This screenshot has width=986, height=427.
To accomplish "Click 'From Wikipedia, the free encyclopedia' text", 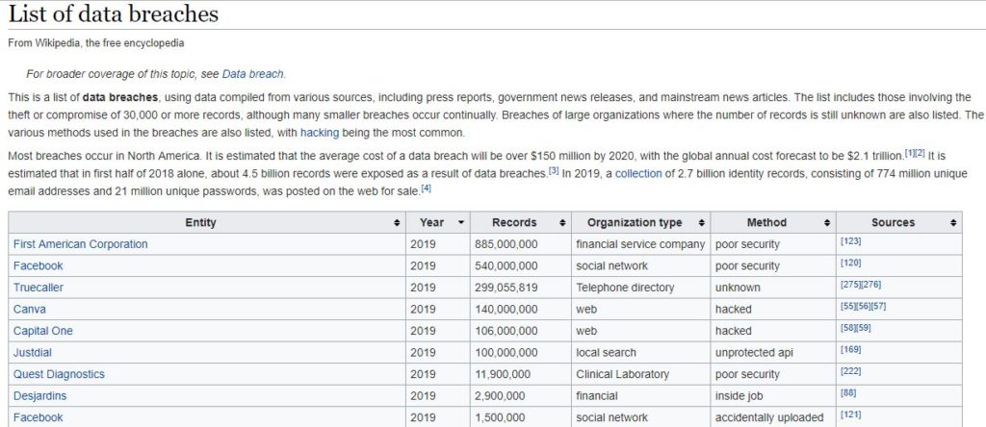I will (96, 44).
